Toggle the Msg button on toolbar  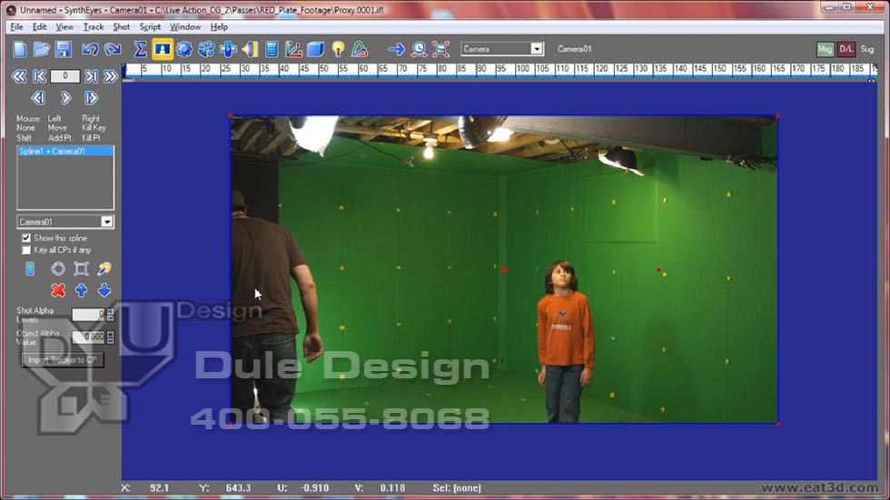(x=825, y=49)
